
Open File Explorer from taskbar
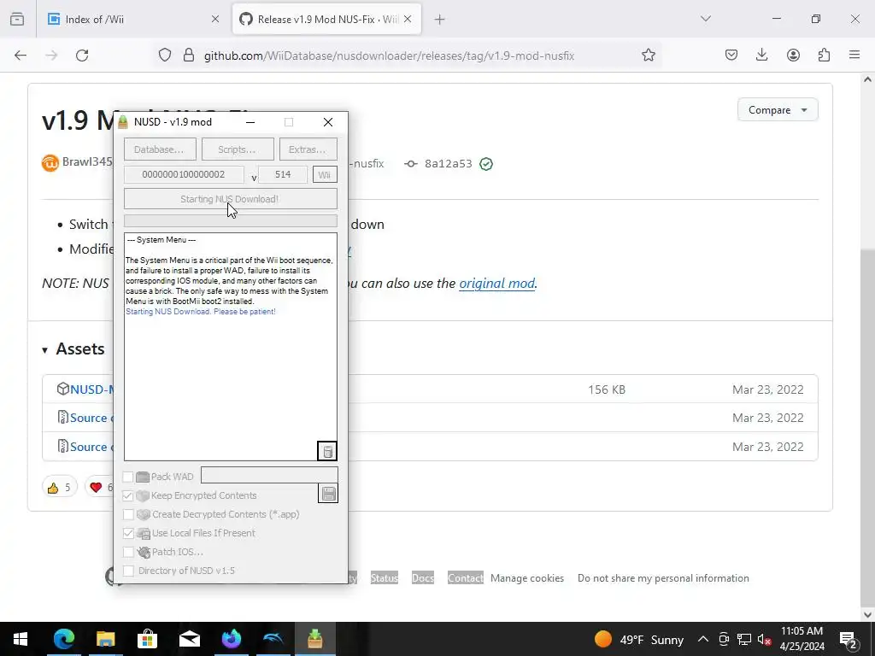[x=105, y=639]
